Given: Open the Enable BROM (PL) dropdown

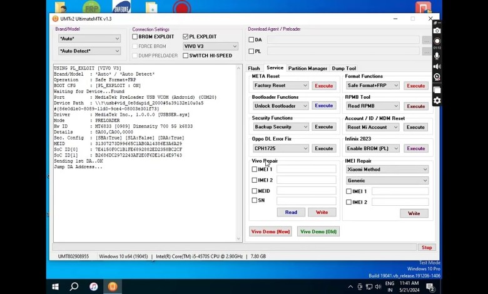Looking at the screenshot, I should tap(373, 148).
